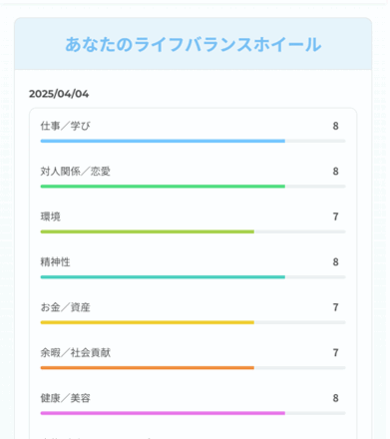Click the score 8 next to 健康／美容
Viewport: 390px width, 439px height.
click(335, 398)
